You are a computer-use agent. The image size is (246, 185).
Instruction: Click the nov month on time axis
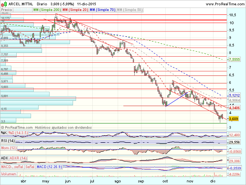click(x=190, y=181)
